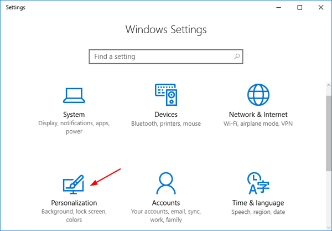
Task: Select the 'Devices' category title text
Action: (x=166, y=114)
